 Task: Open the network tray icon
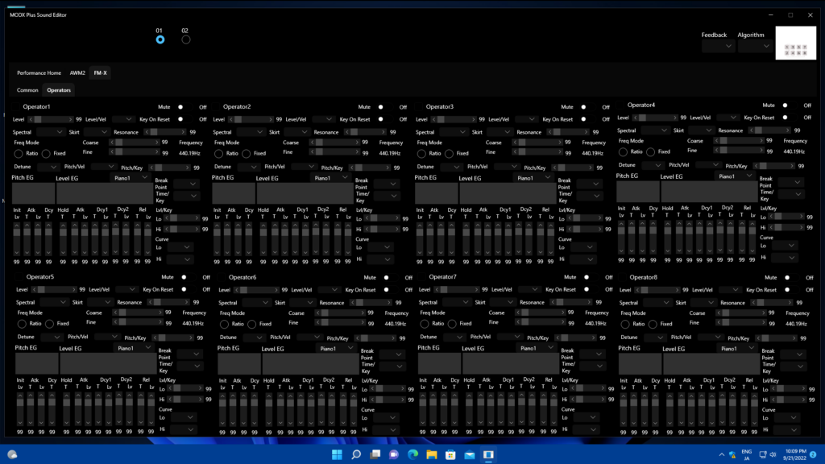coord(763,454)
